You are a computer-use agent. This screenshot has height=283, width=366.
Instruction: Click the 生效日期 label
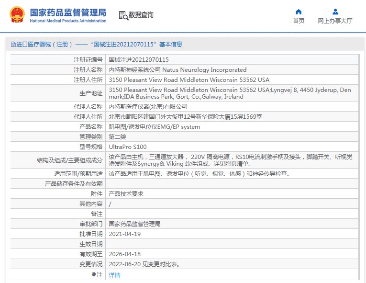point(91,244)
